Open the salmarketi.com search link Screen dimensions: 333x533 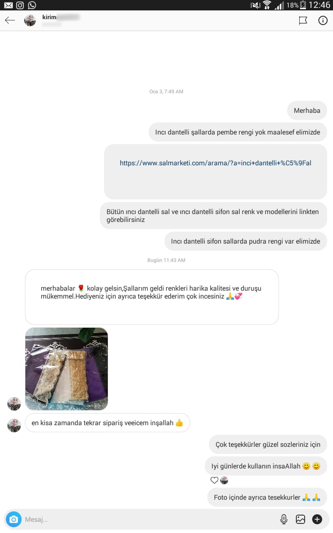[216, 163]
